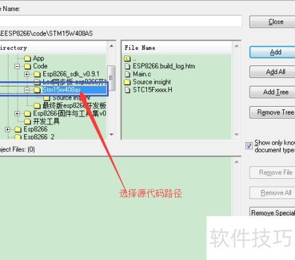Screen dimensions: 295x260
Task: Expand the Esp8266_sdk_v0.9.1 tree node
Action: click(27, 74)
